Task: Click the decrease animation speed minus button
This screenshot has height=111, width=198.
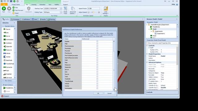Action: [x=88, y=12]
